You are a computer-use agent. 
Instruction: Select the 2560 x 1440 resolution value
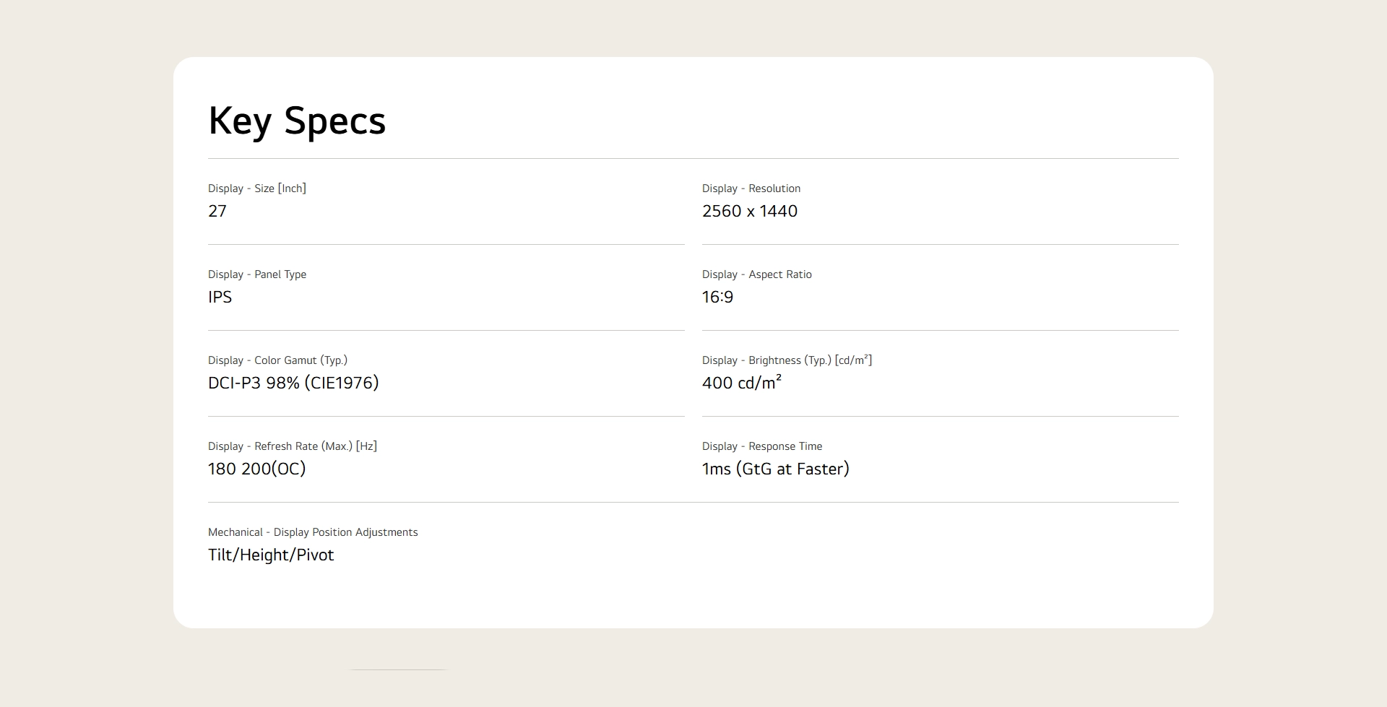coord(749,212)
